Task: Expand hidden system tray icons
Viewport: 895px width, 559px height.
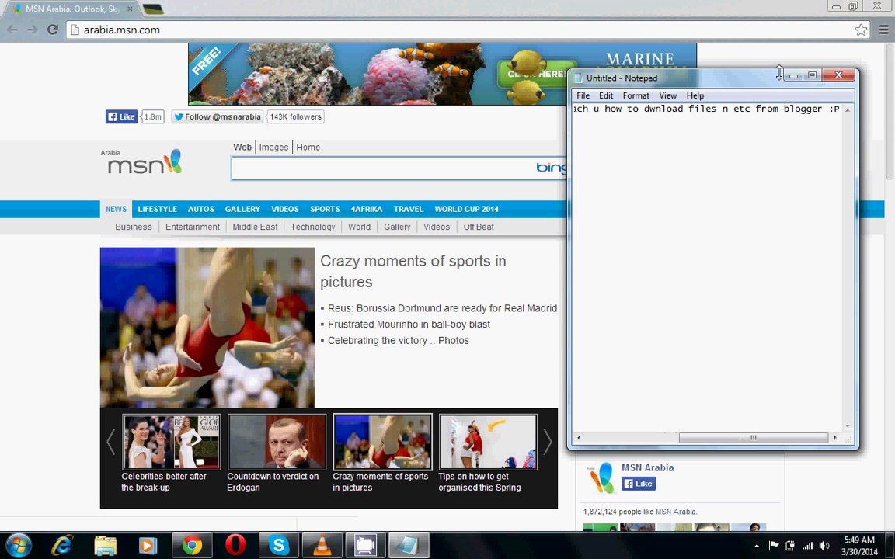Action: point(757,546)
